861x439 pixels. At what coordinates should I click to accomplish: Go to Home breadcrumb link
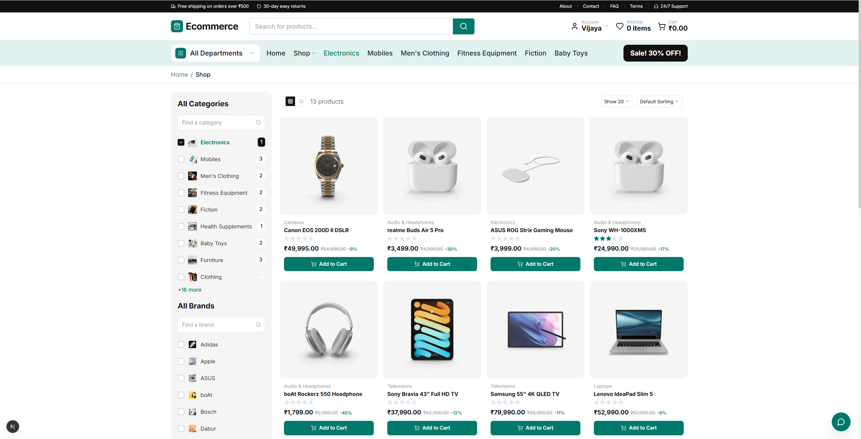coord(179,75)
